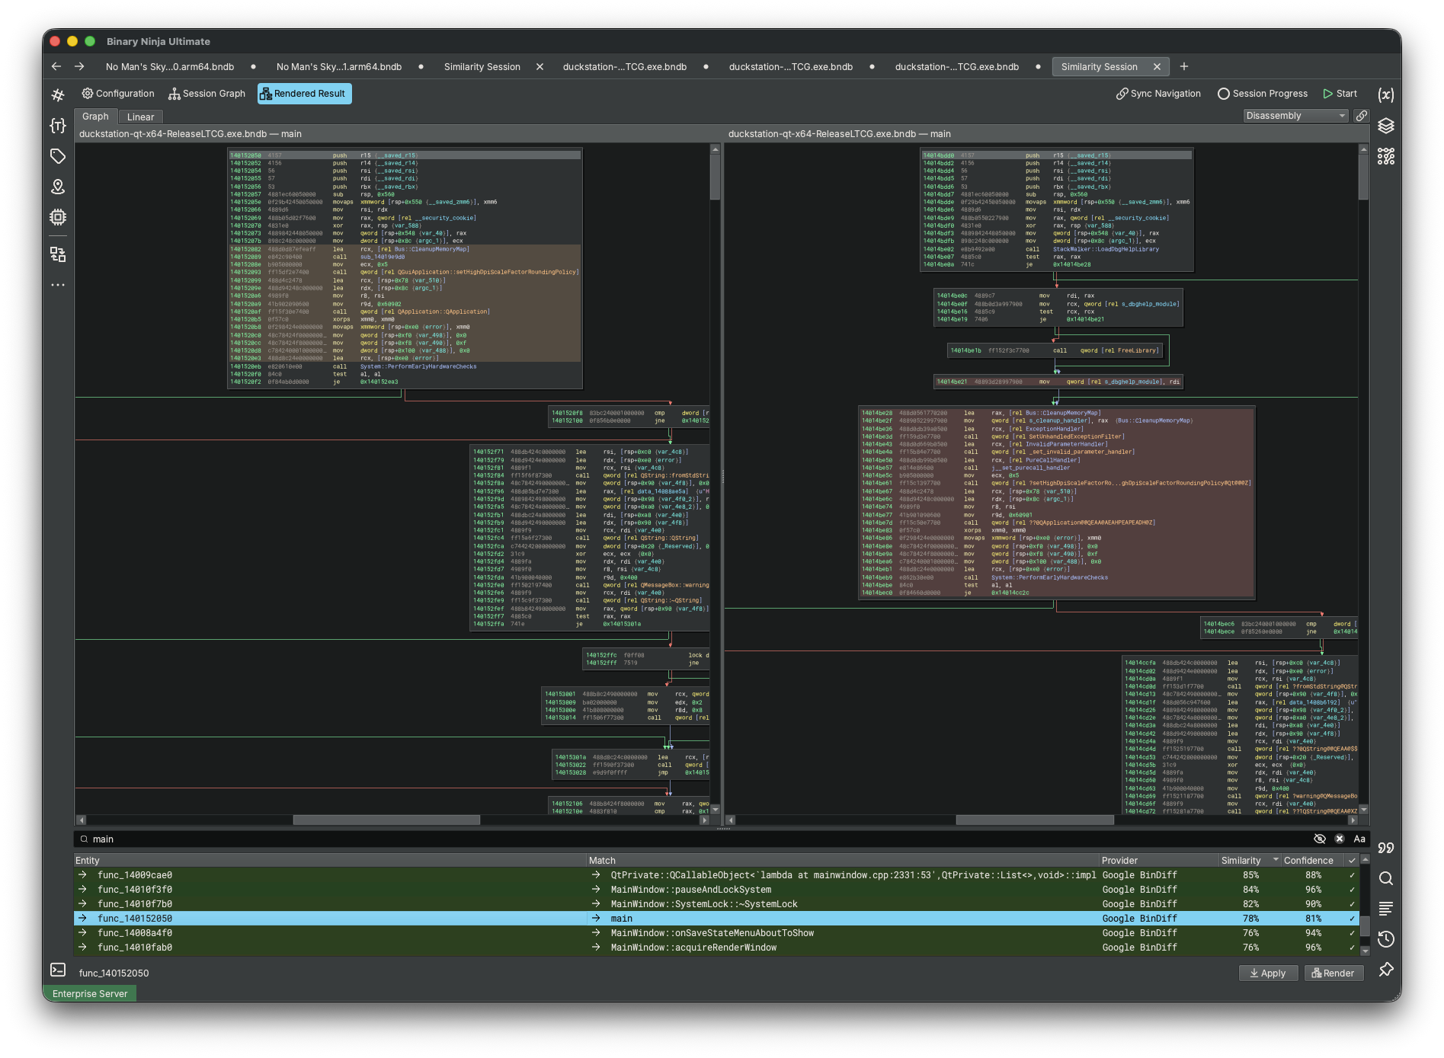Open the Configuration view
Viewport: 1444px width, 1058px height.
[118, 94]
